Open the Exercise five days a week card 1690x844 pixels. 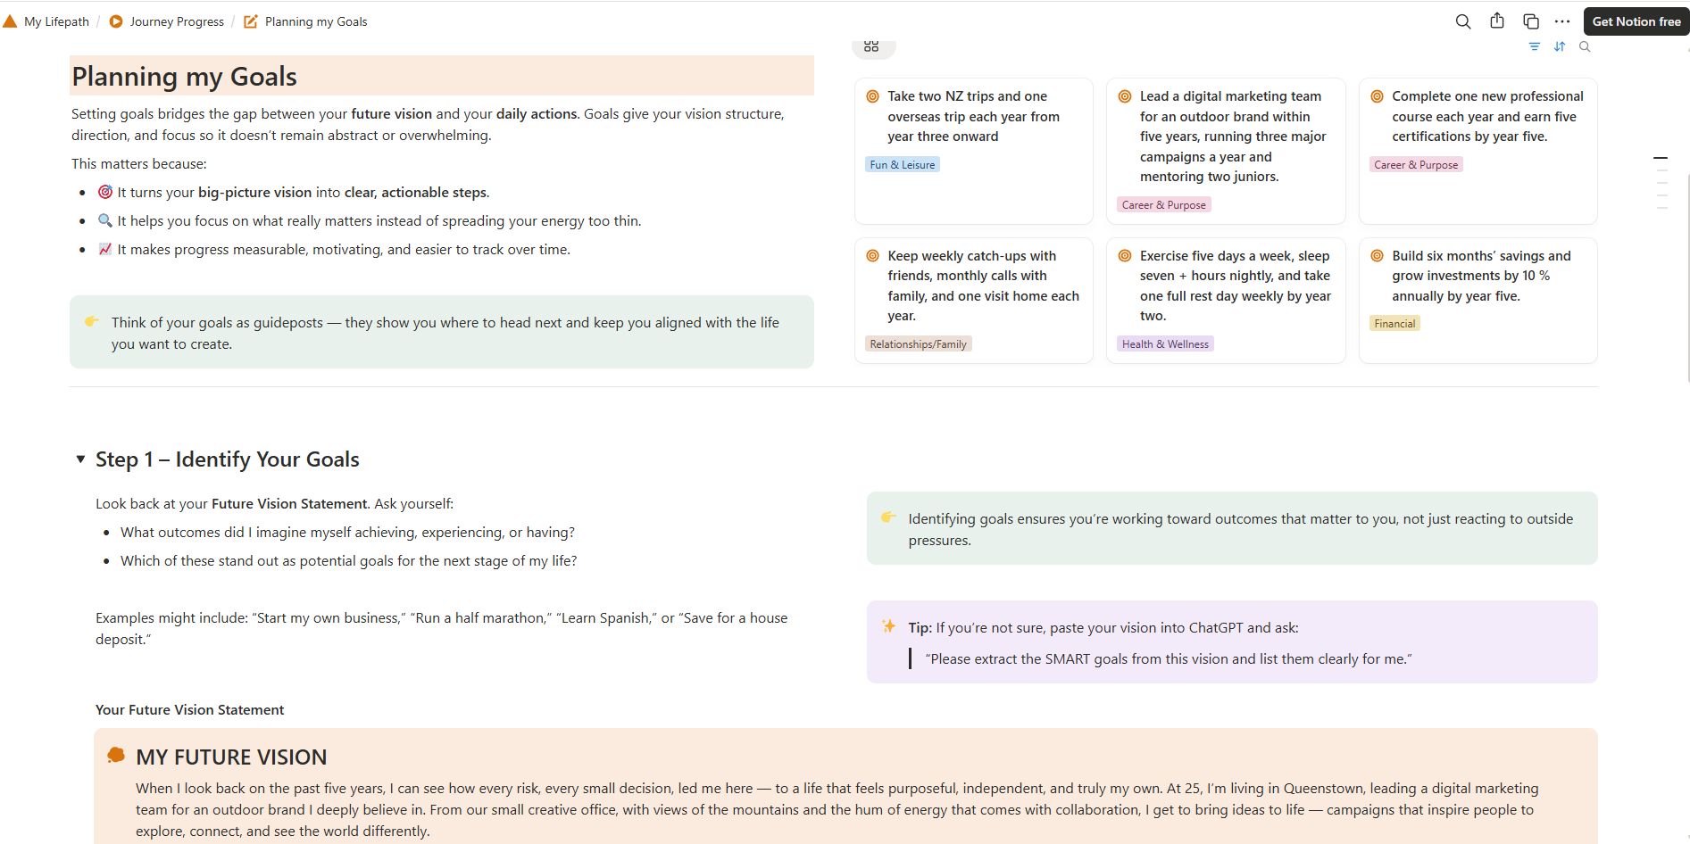click(1235, 285)
